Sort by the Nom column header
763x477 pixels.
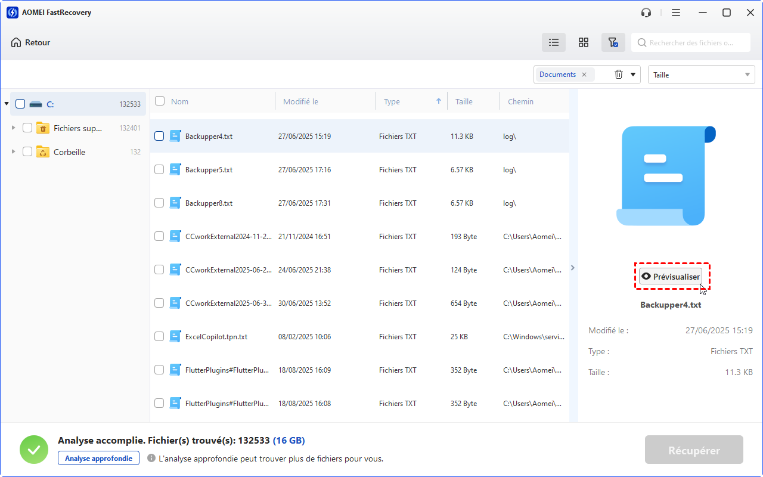click(x=179, y=101)
